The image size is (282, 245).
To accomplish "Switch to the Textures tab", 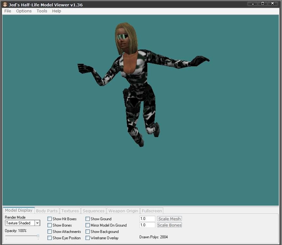I will pos(70,211).
